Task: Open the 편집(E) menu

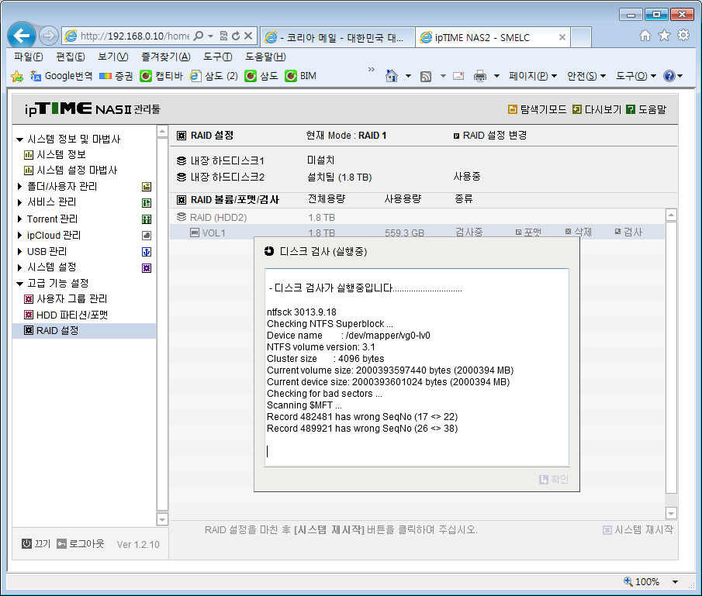Action: [x=71, y=57]
